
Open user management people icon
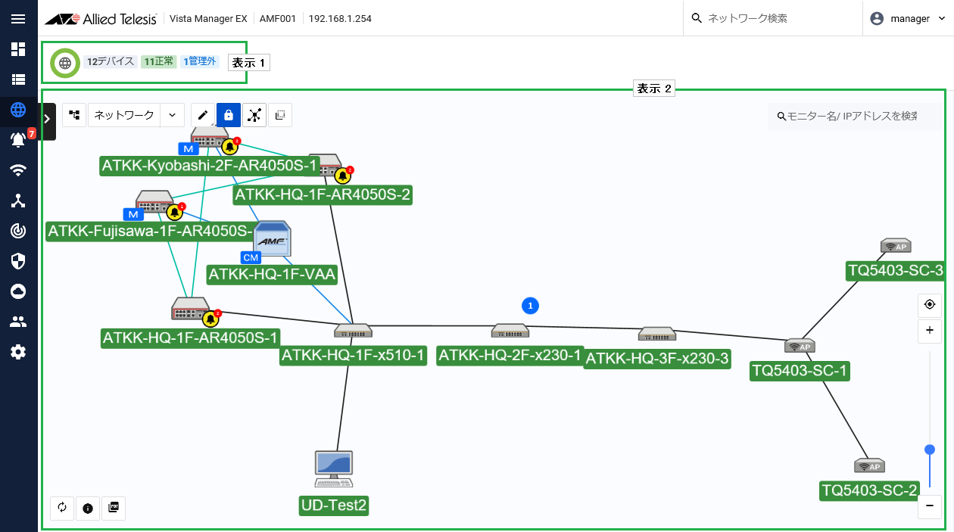click(19, 322)
